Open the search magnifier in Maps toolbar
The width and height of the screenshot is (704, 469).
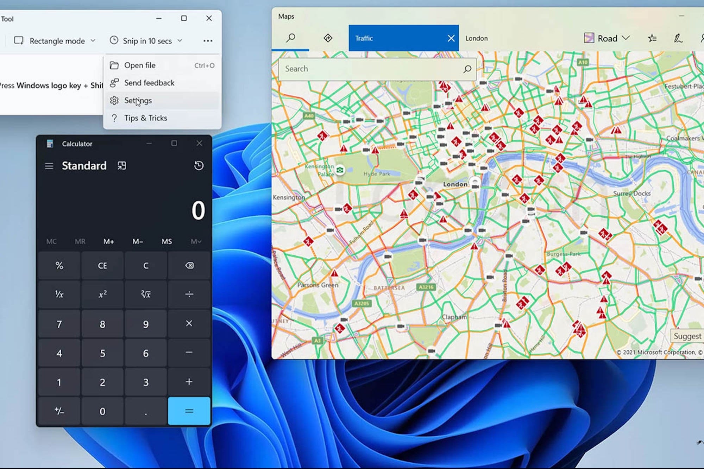(x=290, y=38)
